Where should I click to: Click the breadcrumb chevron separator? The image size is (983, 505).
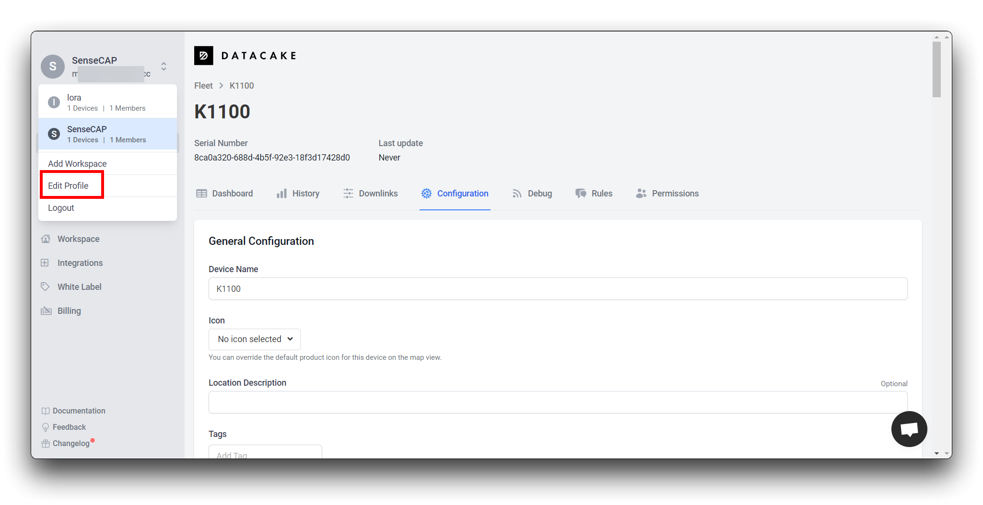(221, 86)
